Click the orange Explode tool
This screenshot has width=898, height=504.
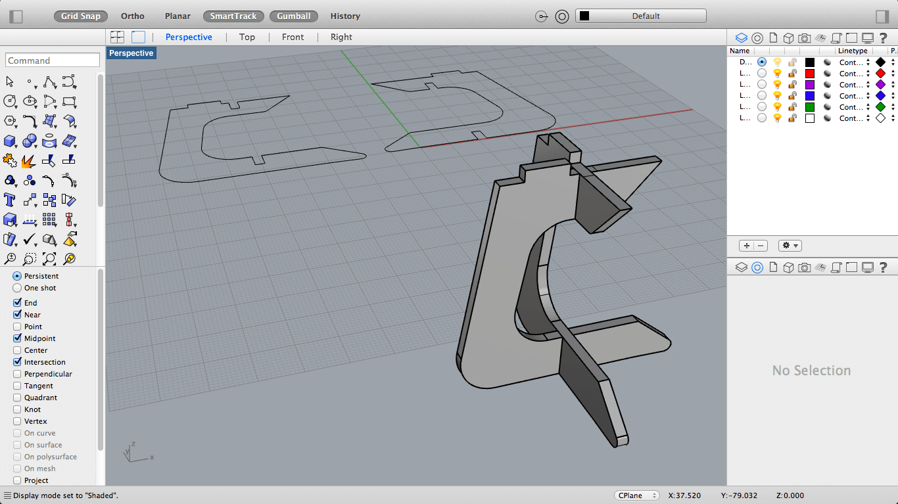pos(30,161)
